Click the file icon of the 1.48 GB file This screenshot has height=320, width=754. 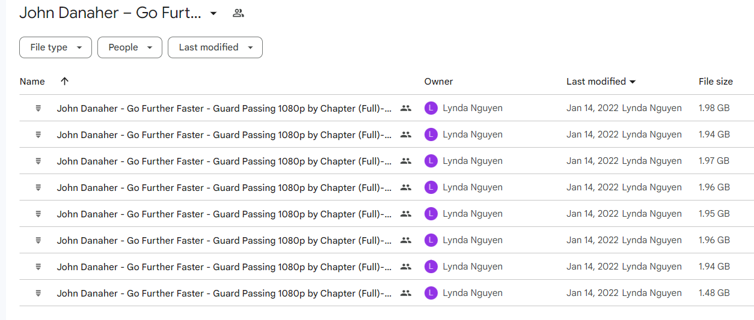(38, 293)
